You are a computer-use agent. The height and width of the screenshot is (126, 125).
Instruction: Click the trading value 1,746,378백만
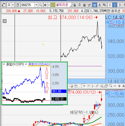click(x=100, y=11)
